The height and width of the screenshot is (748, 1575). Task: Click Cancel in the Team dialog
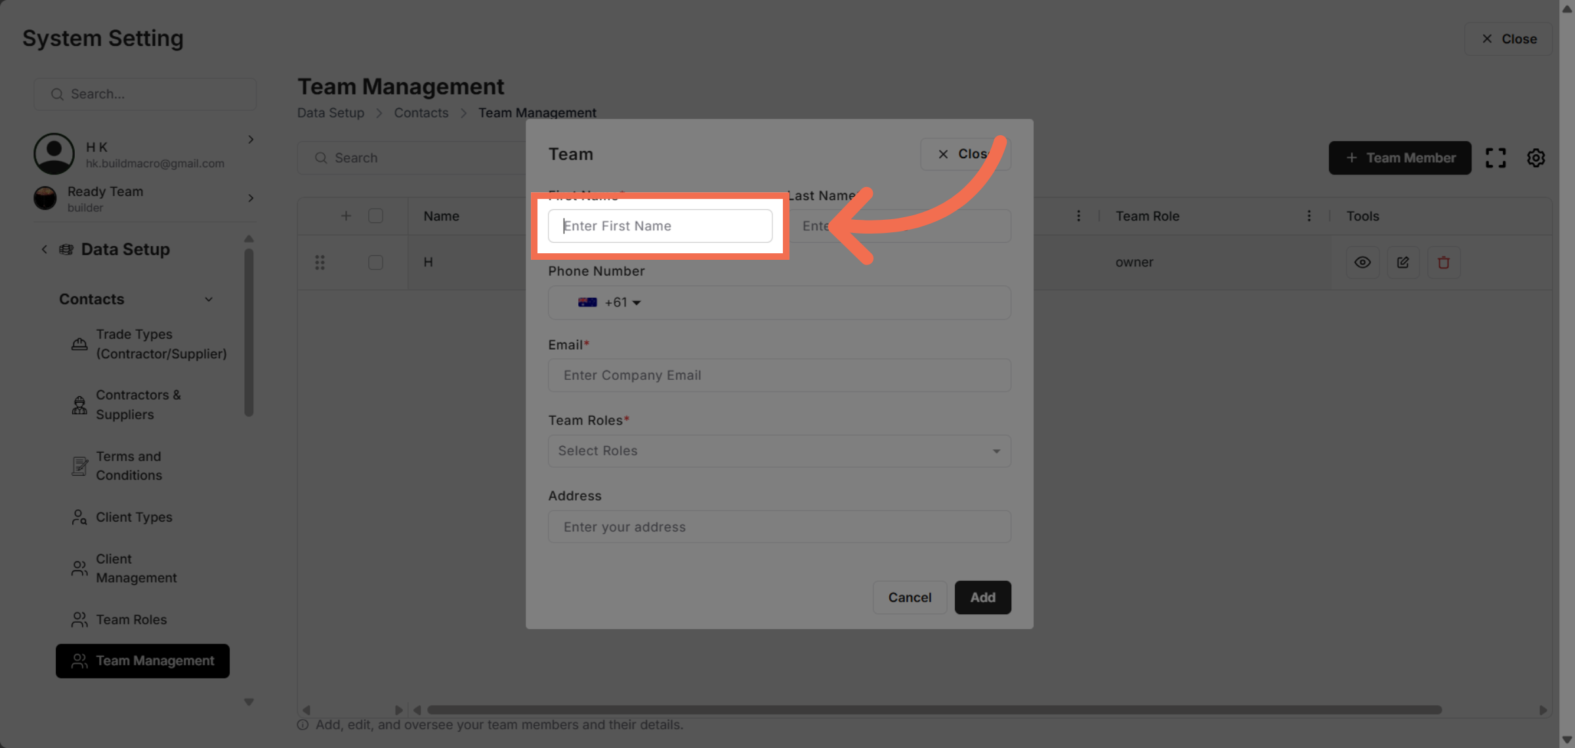[910, 597]
